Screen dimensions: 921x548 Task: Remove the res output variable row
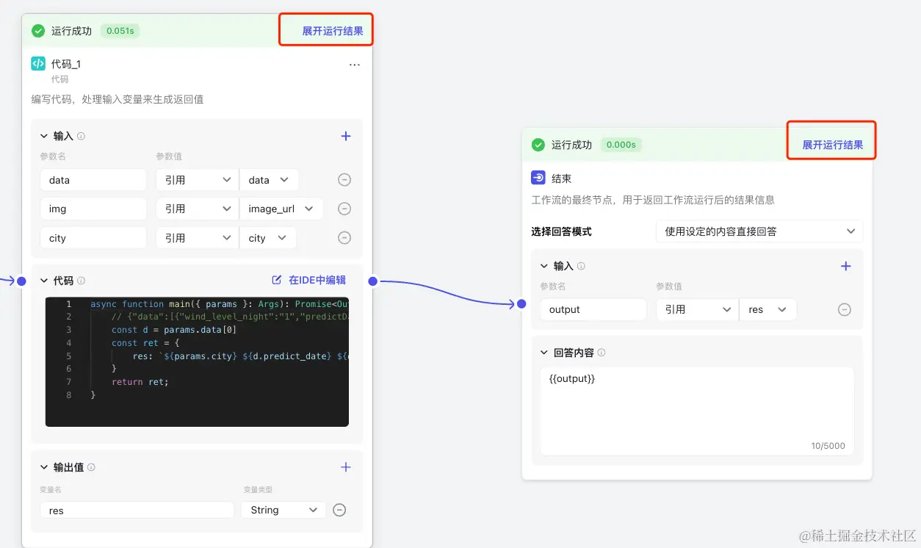[x=339, y=510]
